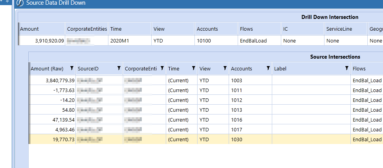Select YTD in drill down row
Screen dimensions: 383x168
(173, 41)
